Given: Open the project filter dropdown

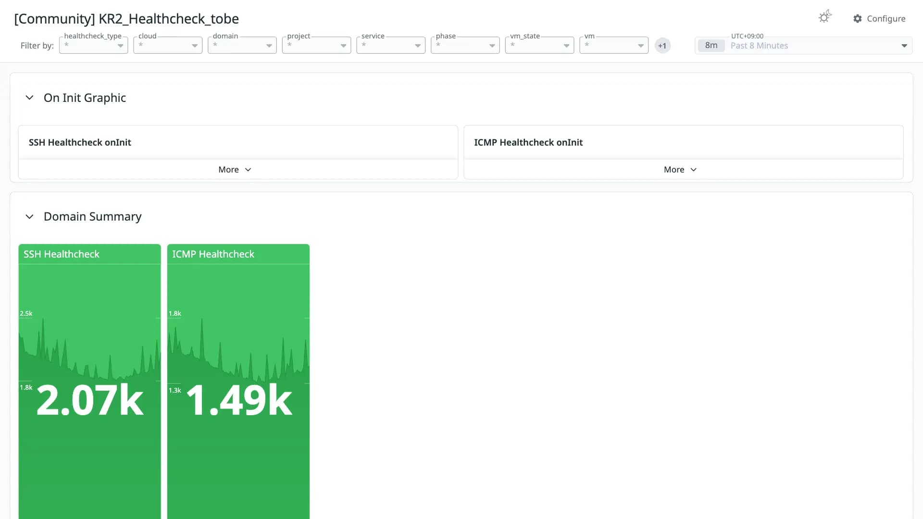Looking at the screenshot, I should point(316,45).
